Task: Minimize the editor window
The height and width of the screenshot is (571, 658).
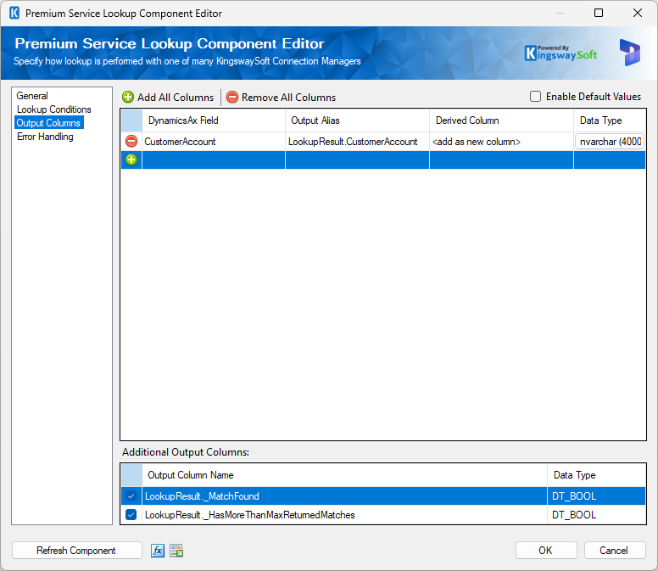Action: (x=560, y=13)
